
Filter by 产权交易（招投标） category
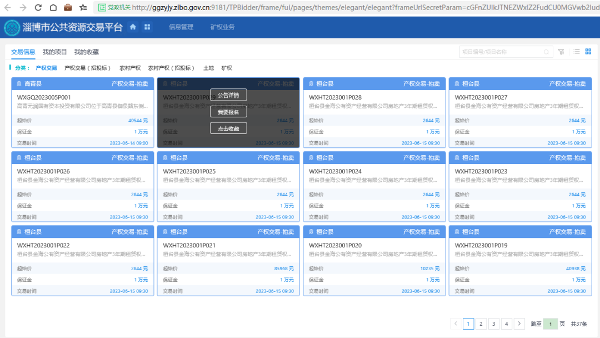click(x=88, y=68)
